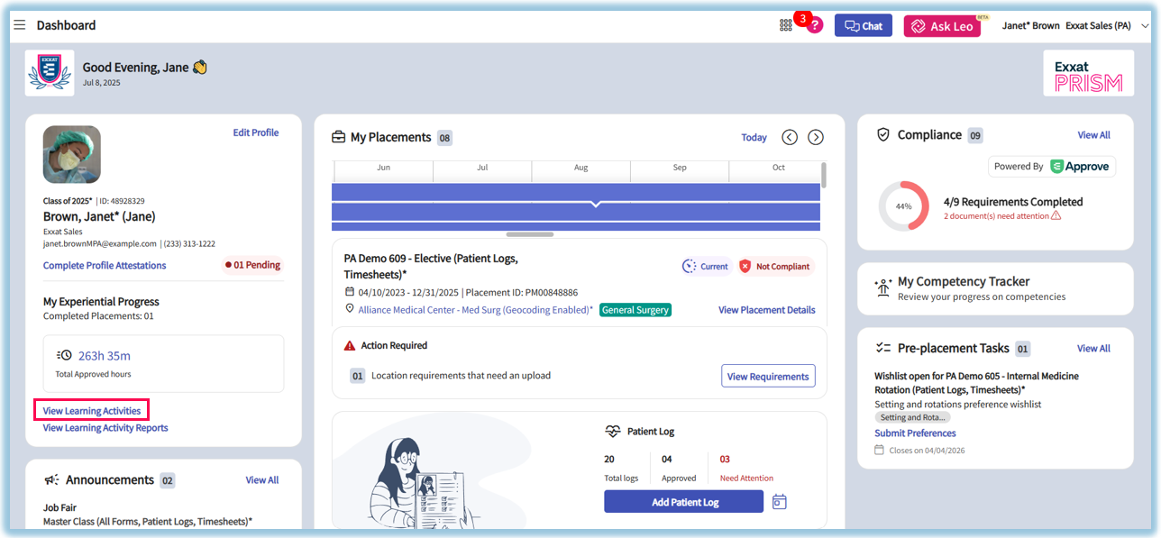Viewport: 1161px width, 538px height.
Task: Expand the timeline white chevron marker
Action: pyautogui.click(x=595, y=205)
